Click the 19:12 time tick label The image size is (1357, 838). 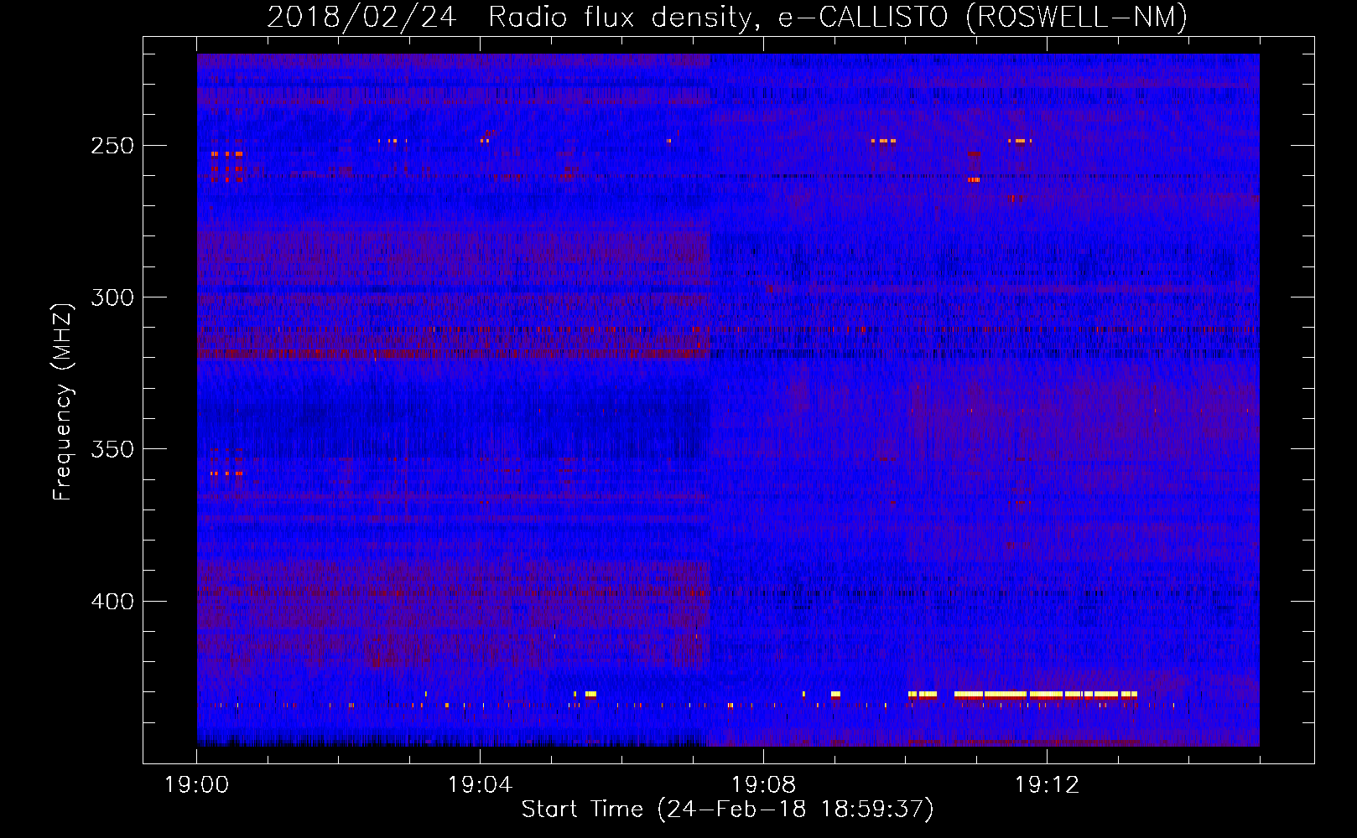click(1047, 785)
